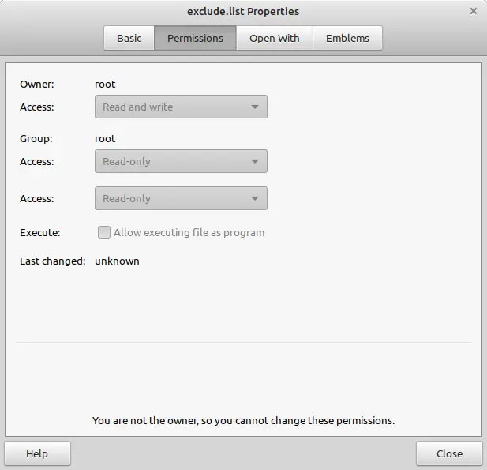This screenshot has width=487, height=470.
Task: Click the 'Group:' label
Action: [x=36, y=139]
